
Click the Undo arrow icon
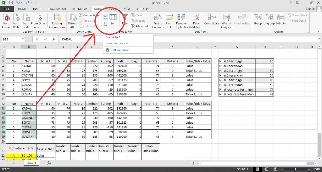(18, 3)
